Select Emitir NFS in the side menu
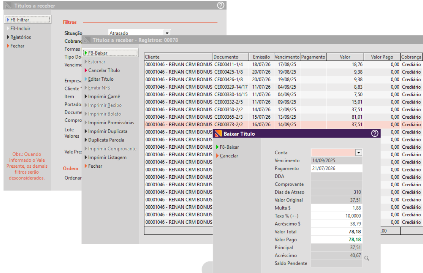The image size is (423, 273). click(x=99, y=88)
